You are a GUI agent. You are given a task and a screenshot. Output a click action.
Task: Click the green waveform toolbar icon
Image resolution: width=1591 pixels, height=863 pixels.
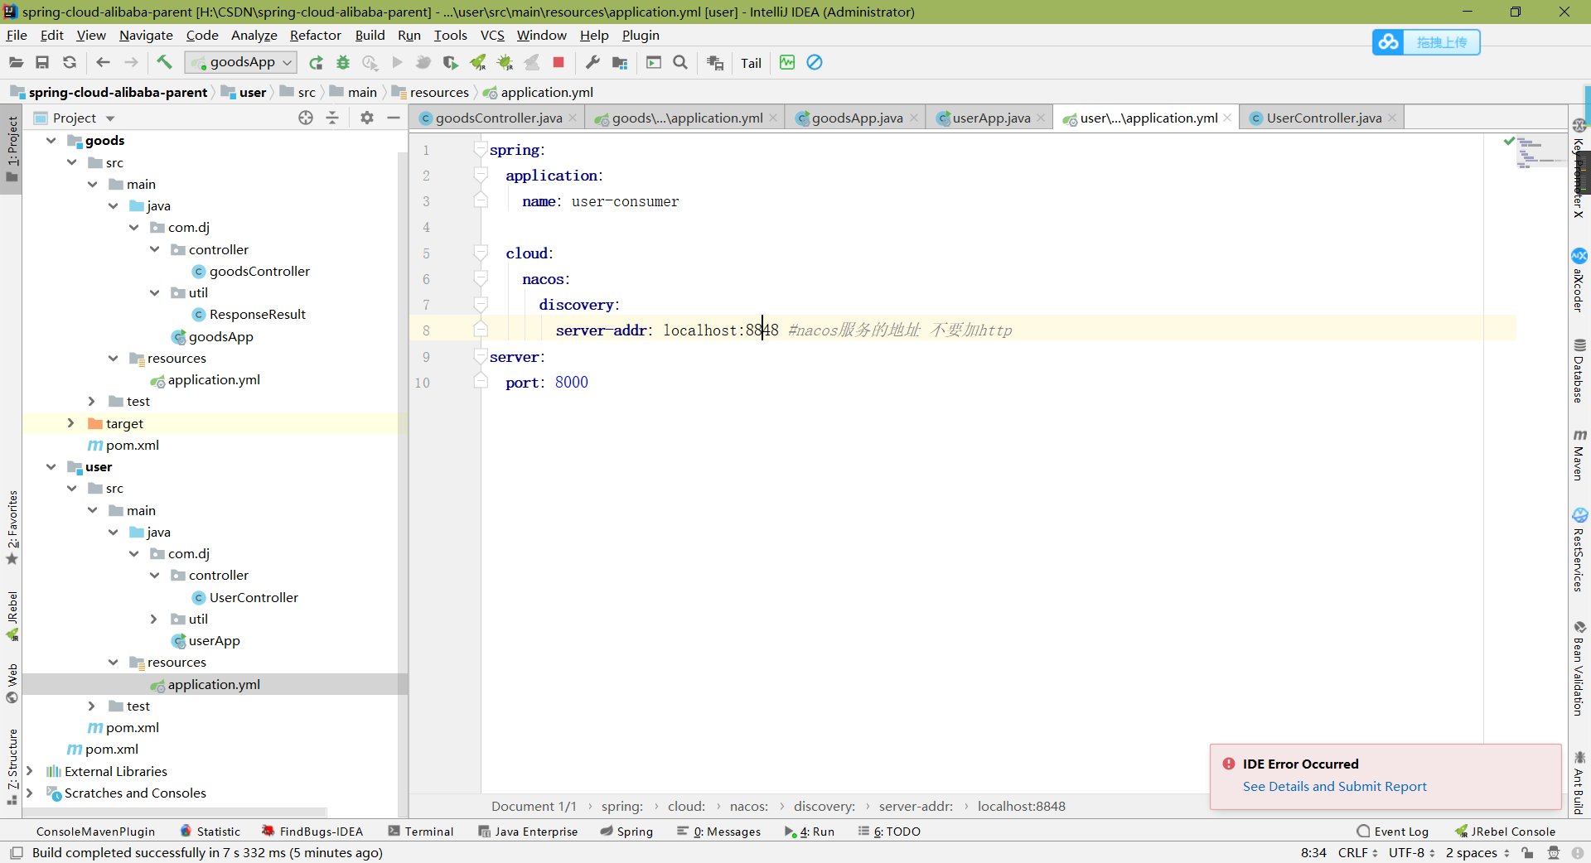coord(787,62)
